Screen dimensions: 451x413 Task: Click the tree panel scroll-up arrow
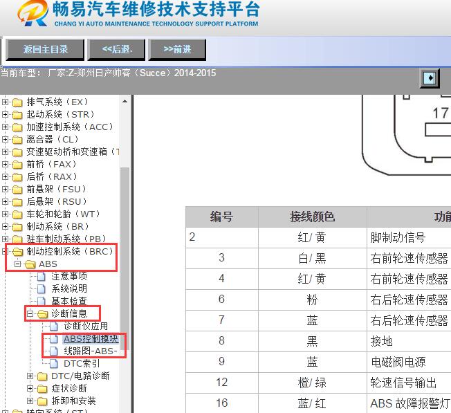click(125, 101)
